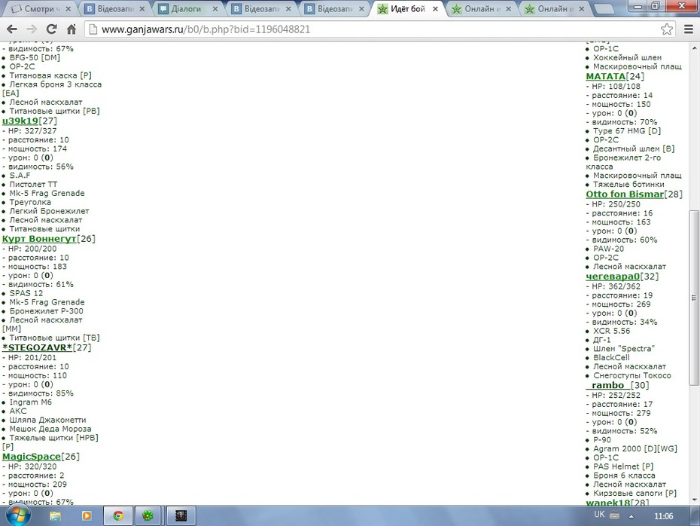Close the Идёт бой tab
The height and width of the screenshot is (526, 700).
[435, 8]
